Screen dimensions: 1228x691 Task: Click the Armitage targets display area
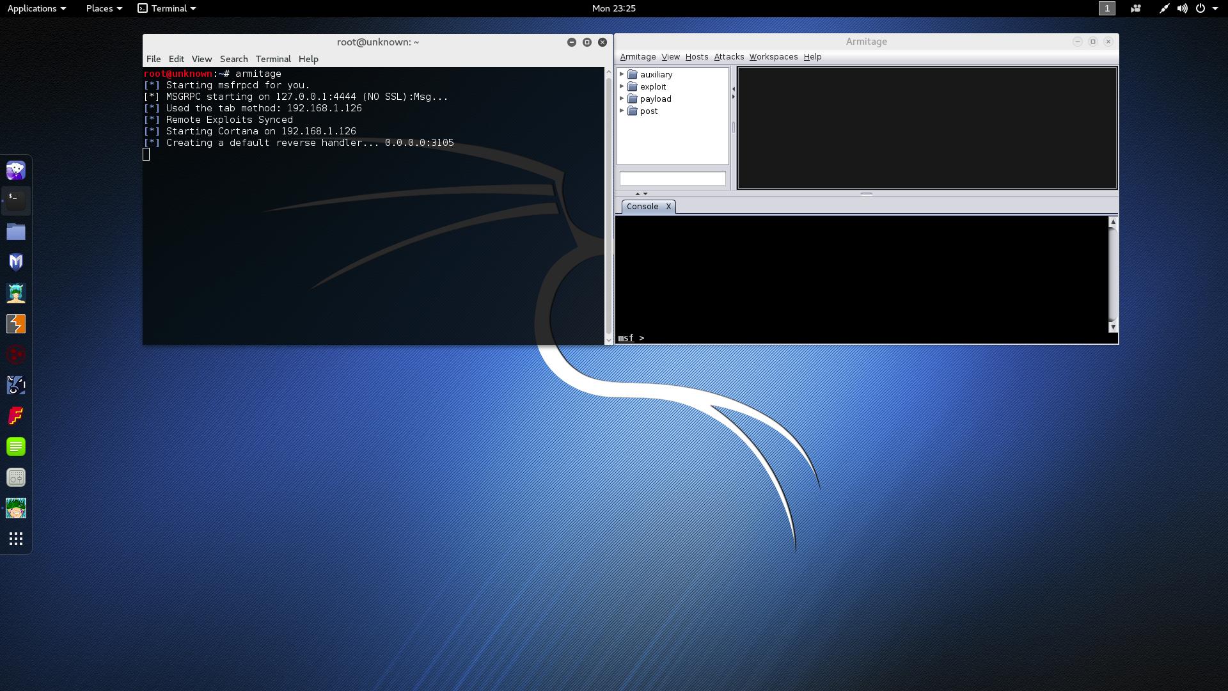tap(927, 128)
